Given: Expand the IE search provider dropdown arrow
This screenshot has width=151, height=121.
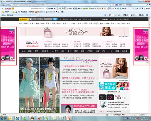Looking at the screenshot, I should (149, 5).
